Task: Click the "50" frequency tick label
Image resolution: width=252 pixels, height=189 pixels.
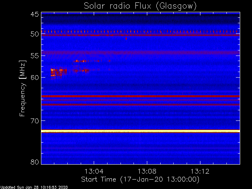Action: (x=35, y=34)
